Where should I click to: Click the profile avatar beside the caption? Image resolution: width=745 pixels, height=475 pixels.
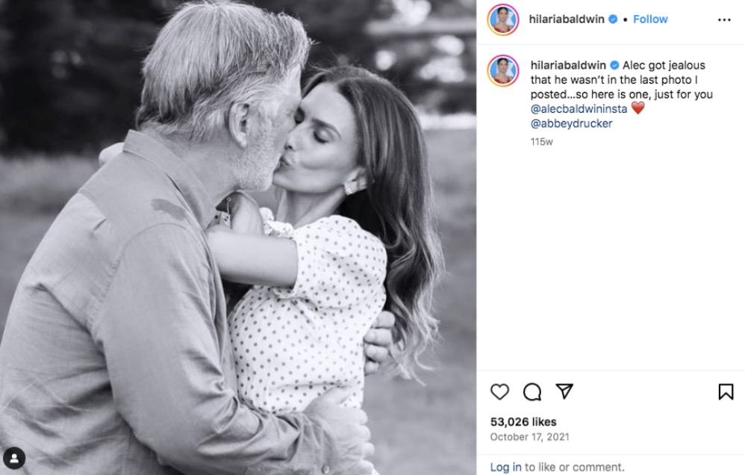tap(502, 71)
